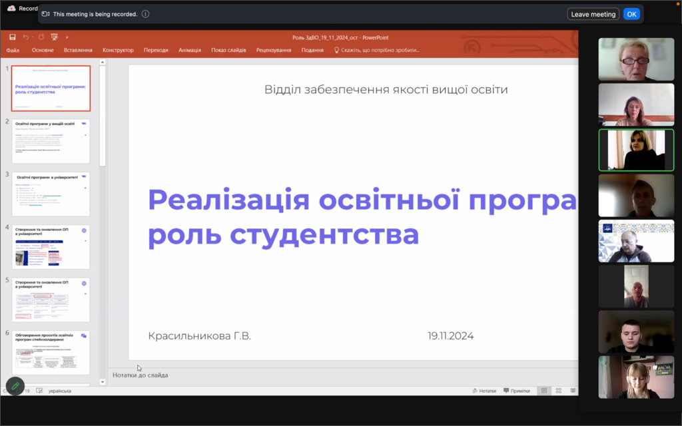The image size is (682, 426).
Task: Toggle the Нотатки notes pane button
Action: click(484, 391)
